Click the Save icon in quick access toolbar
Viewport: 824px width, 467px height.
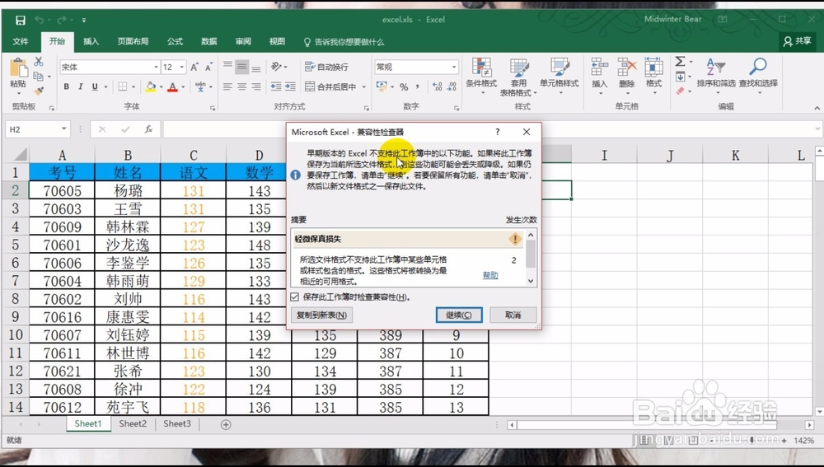pos(21,20)
